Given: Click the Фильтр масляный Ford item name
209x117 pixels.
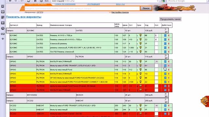Looking at the screenshot, I should pyautogui.click(x=61, y=70).
